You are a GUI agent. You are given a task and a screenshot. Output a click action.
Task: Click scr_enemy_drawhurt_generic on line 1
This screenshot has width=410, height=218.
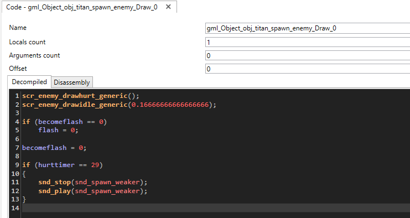click(75, 96)
